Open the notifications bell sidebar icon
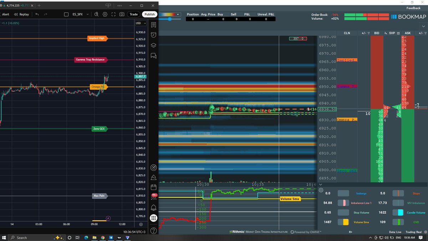The width and height of the screenshot is (428, 241). tap(154, 207)
